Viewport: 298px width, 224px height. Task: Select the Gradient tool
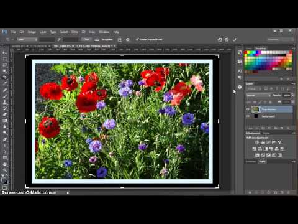pos(4,121)
